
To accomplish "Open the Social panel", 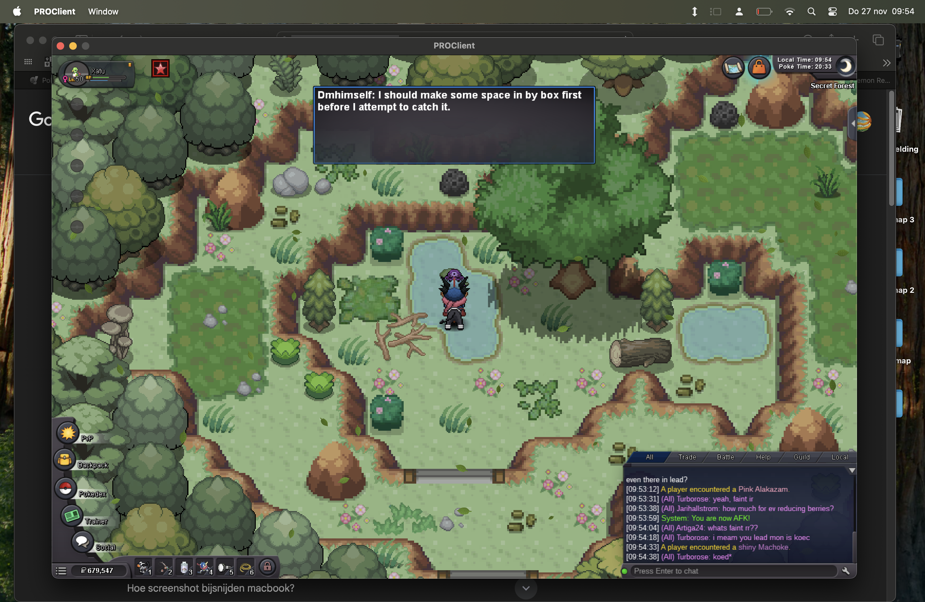I will point(82,542).
